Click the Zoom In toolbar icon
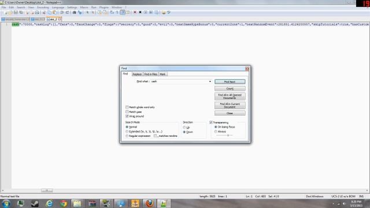 click(87, 13)
